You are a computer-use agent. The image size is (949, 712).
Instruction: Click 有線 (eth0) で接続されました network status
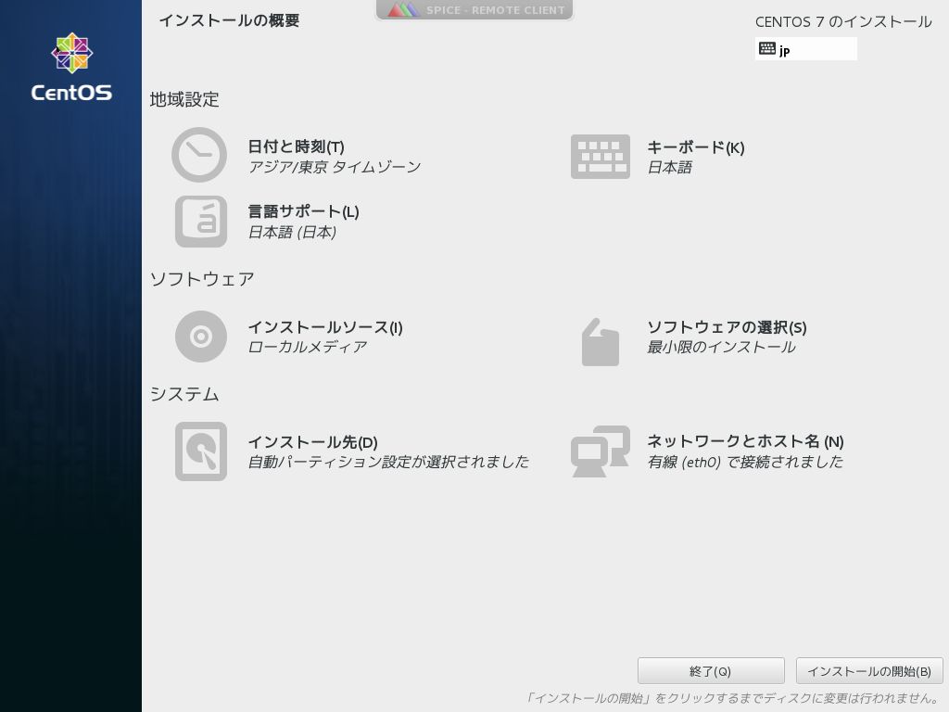coord(743,462)
